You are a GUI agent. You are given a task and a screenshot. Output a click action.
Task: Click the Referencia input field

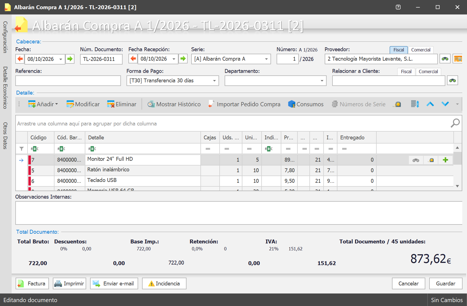point(68,81)
